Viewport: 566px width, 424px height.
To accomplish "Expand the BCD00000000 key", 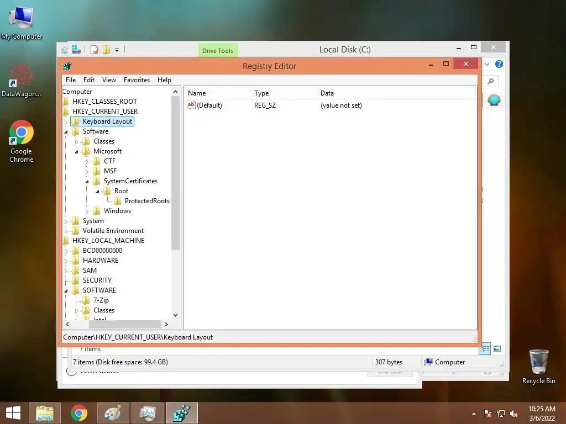I will pyautogui.click(x=66, y=251).
